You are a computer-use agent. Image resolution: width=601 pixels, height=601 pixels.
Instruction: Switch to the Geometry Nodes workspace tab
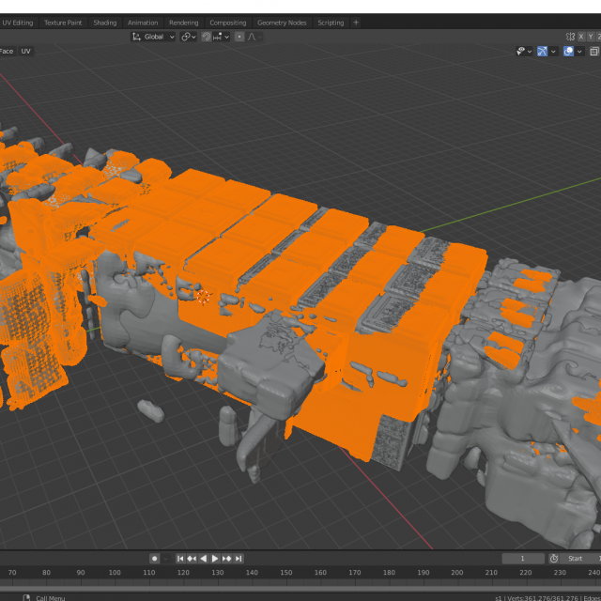(x=283, y=23)
